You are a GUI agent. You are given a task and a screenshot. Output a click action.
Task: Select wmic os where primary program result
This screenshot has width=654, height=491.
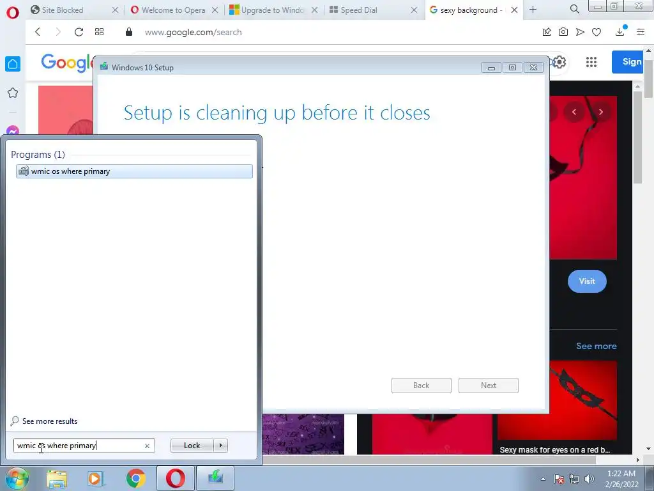tap(134, 171)
